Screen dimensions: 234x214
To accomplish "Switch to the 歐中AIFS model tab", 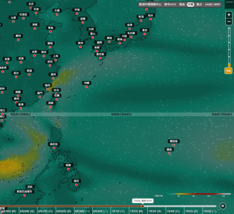I will [x=170, y=4].
